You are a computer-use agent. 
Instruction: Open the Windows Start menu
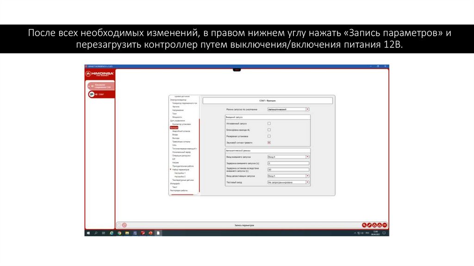88,233
